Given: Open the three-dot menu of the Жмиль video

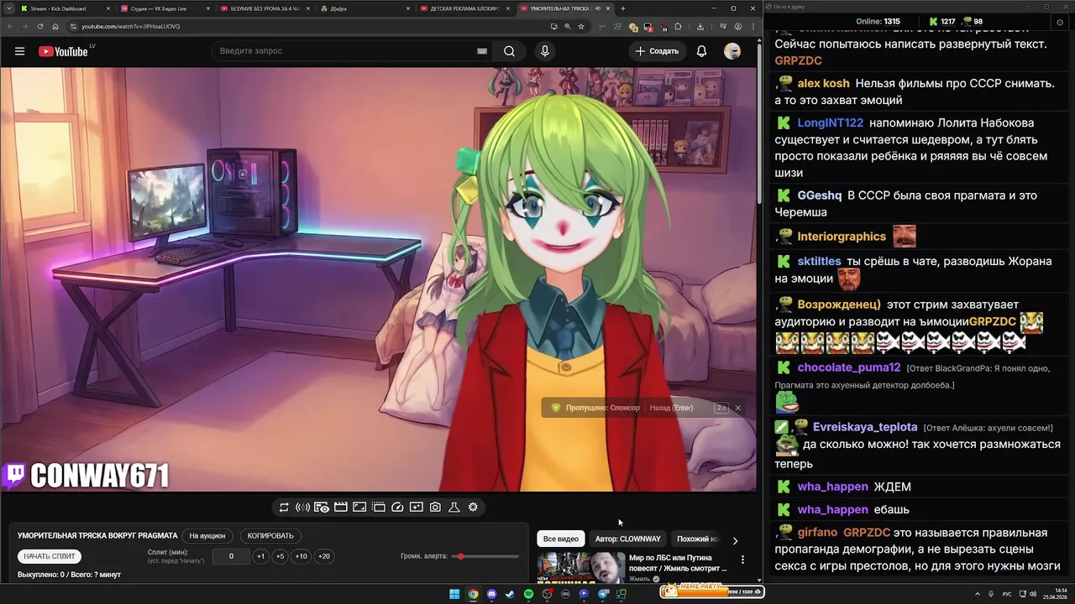Looking at the screenshot, I should click(x=742, y=560).
